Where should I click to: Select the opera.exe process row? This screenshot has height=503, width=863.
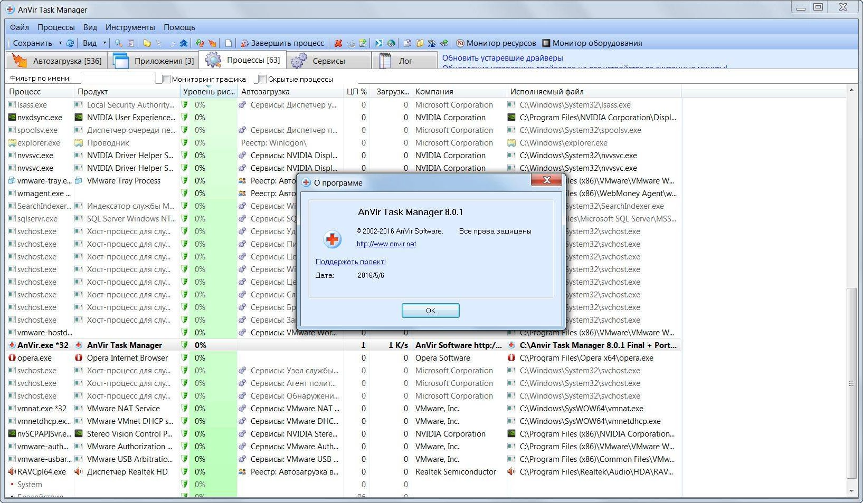click(x=343, y=358)
